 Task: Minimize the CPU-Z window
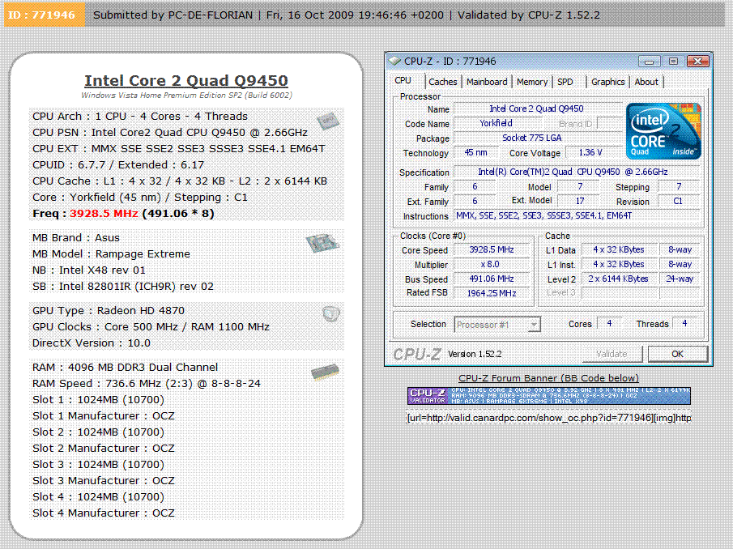click(650, 62)
